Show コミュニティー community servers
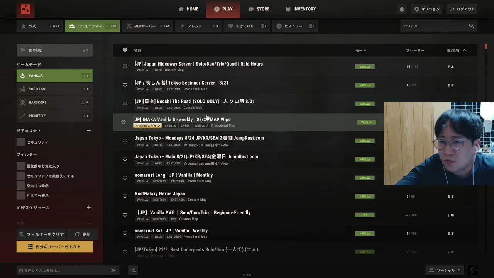 (92, 26)
